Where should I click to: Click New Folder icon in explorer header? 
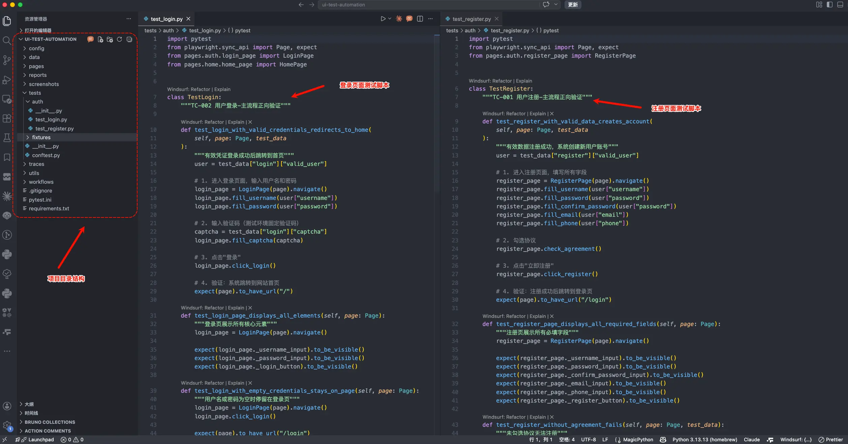[110, 39]
